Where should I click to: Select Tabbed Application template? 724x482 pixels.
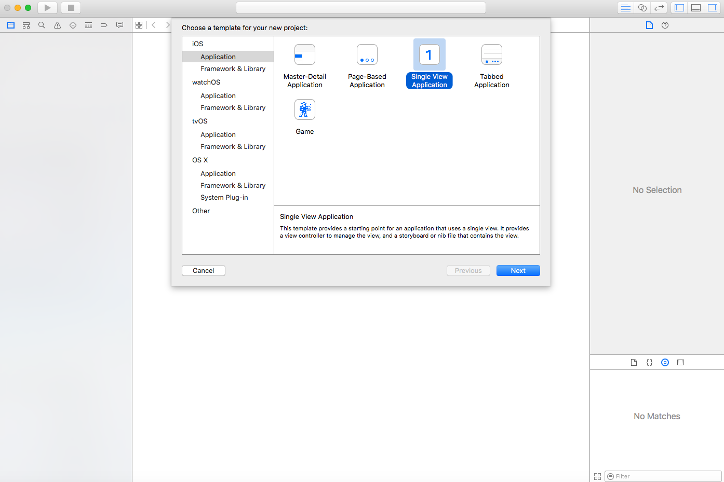click(492, 66)
